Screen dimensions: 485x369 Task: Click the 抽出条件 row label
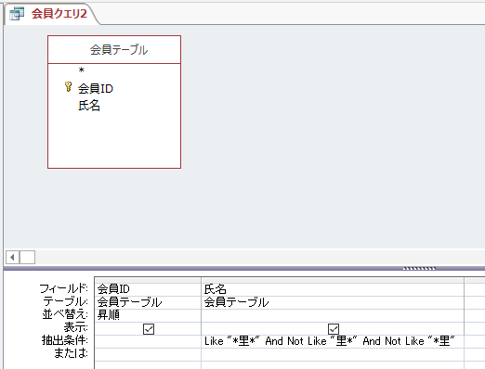(65, 340)
